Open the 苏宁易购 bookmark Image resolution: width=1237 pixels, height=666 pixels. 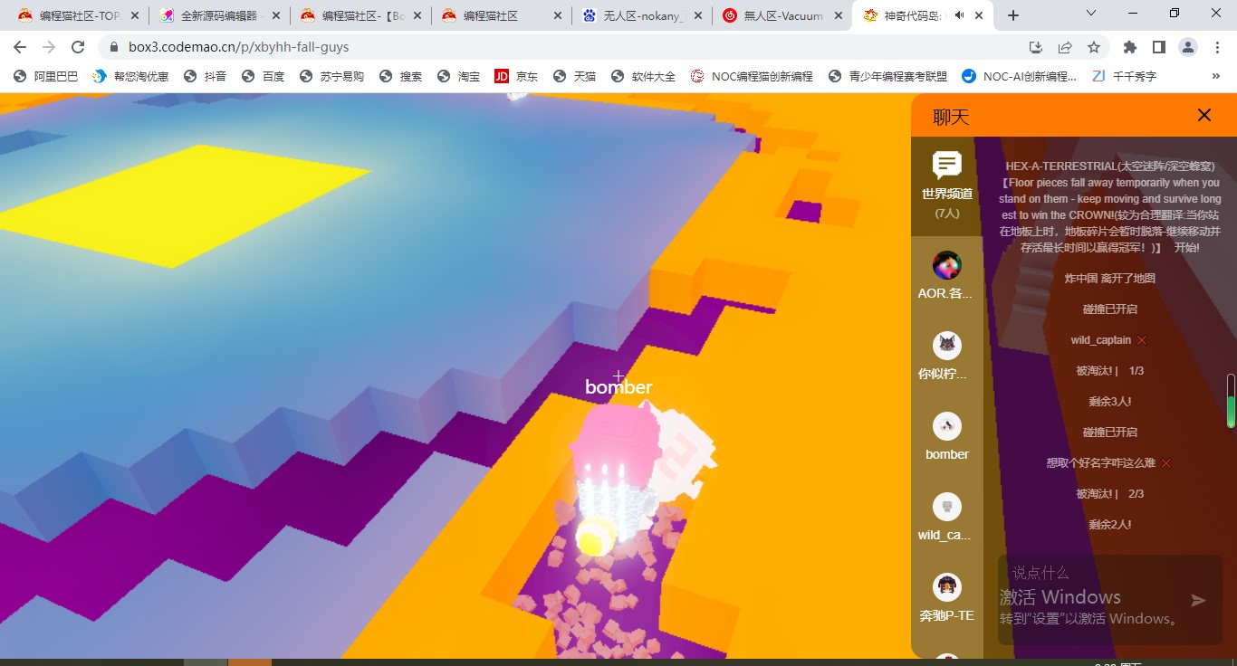[x=331, y=76]
